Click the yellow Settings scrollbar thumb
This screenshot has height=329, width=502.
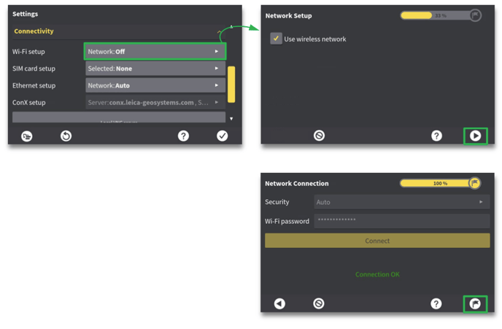(231, 85)
